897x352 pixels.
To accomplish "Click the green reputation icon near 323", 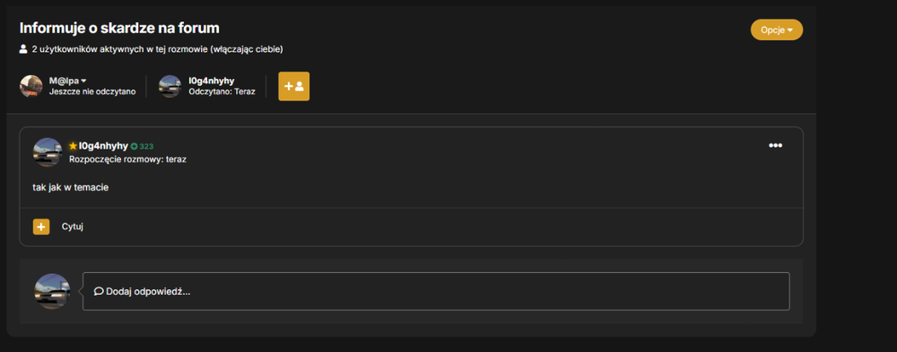I will pyautogui.click(x=134, y=146).
